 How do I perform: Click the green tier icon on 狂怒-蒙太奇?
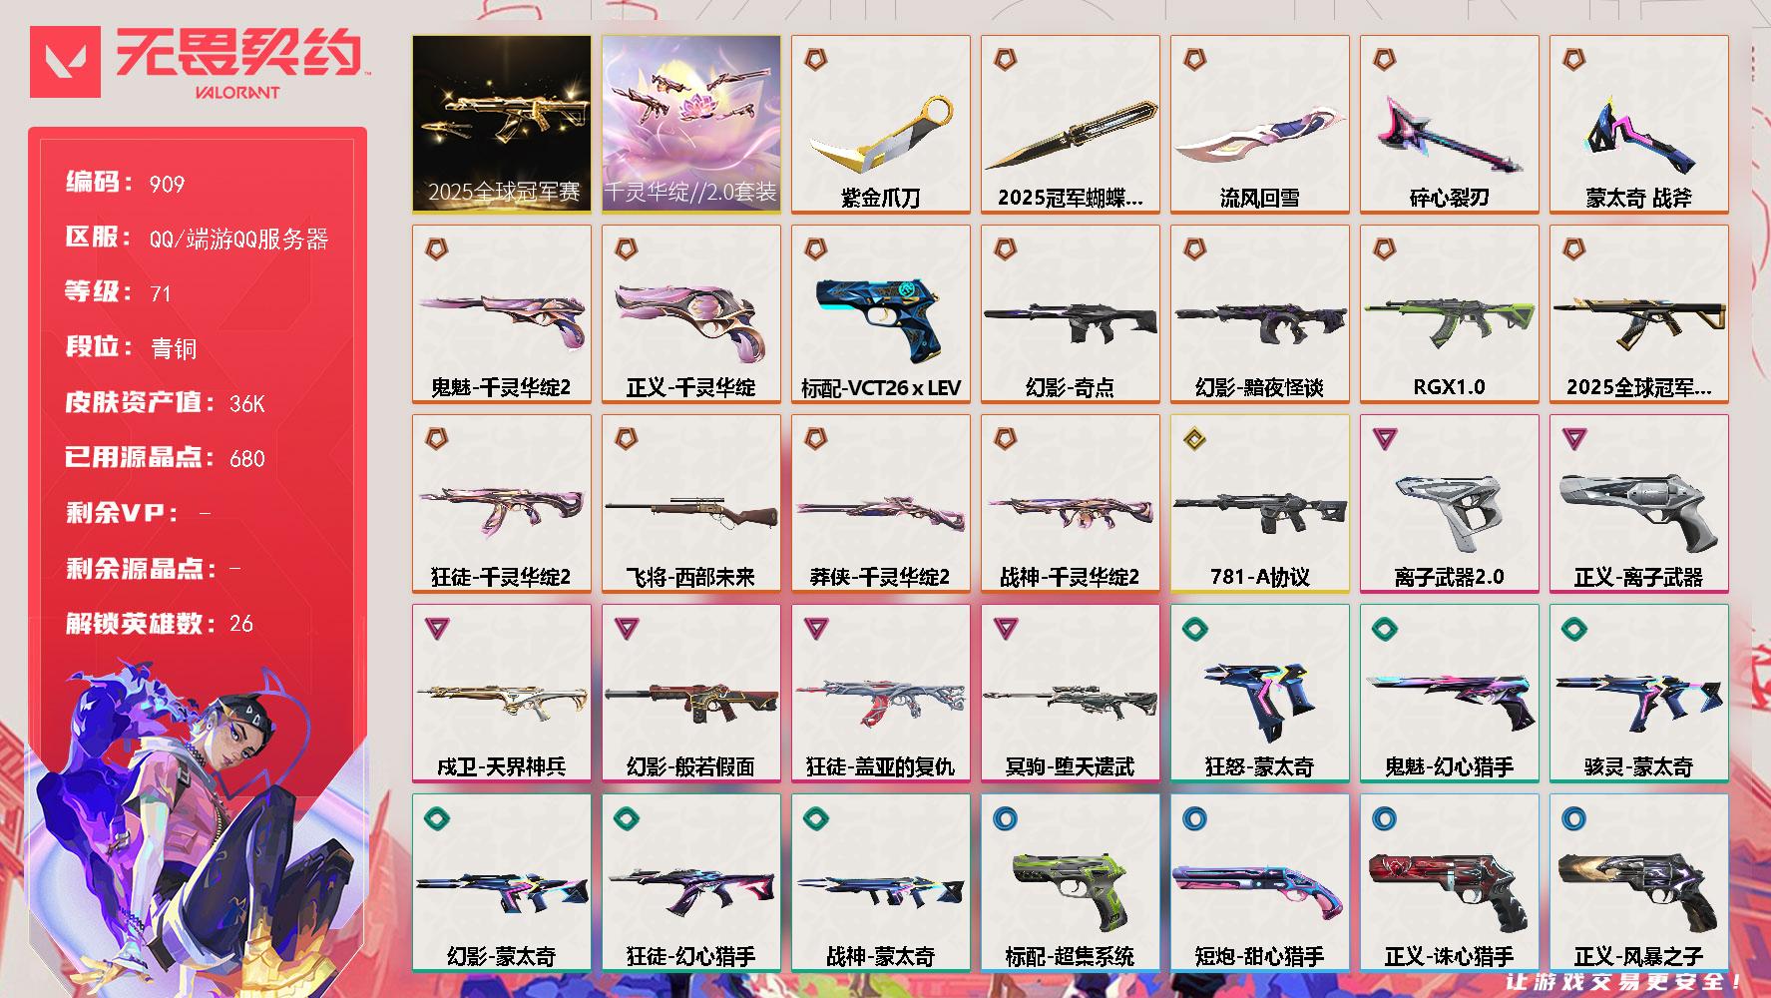point(1195,629)
